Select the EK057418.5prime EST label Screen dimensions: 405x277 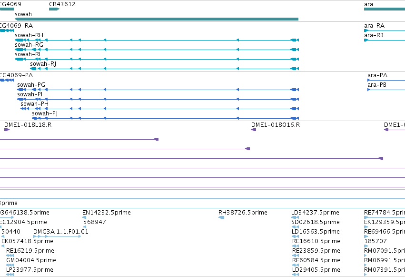point(28,241)
